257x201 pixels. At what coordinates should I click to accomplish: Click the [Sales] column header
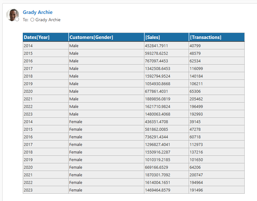[x=153, y=37]
